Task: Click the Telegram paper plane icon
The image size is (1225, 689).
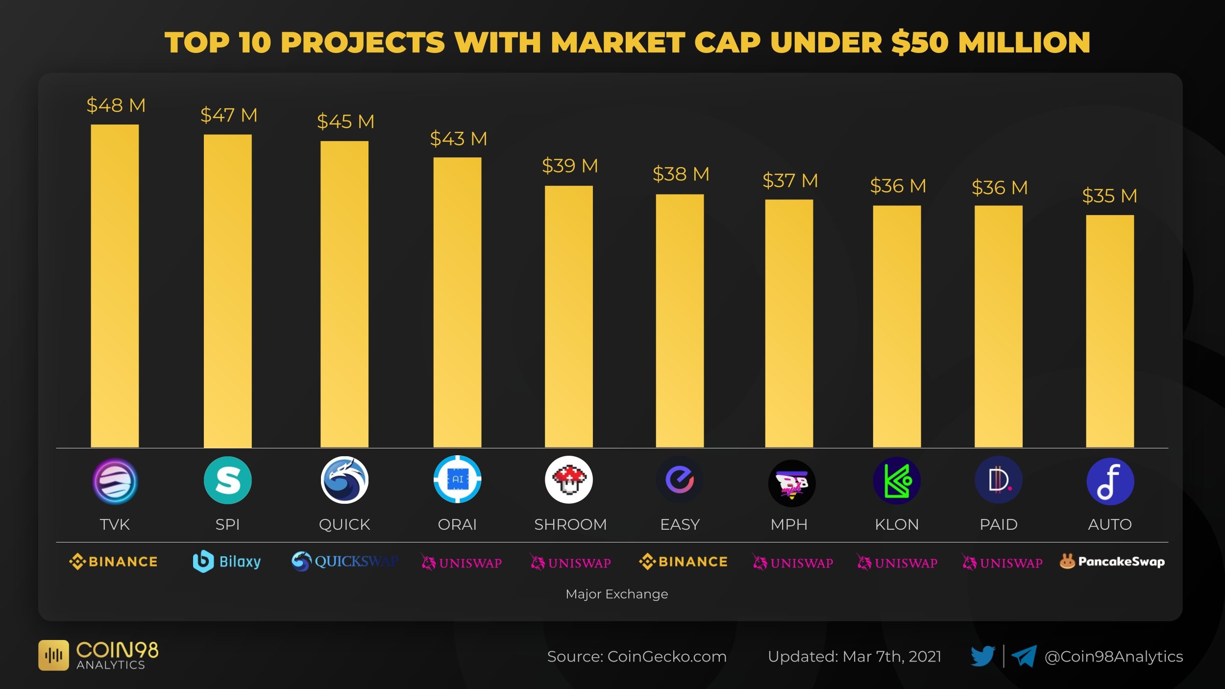Action: click(x=1024, y=656)
